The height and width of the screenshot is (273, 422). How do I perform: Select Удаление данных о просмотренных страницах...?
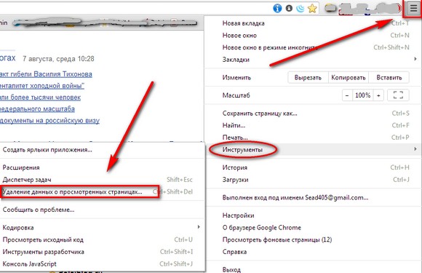point(102,191)
